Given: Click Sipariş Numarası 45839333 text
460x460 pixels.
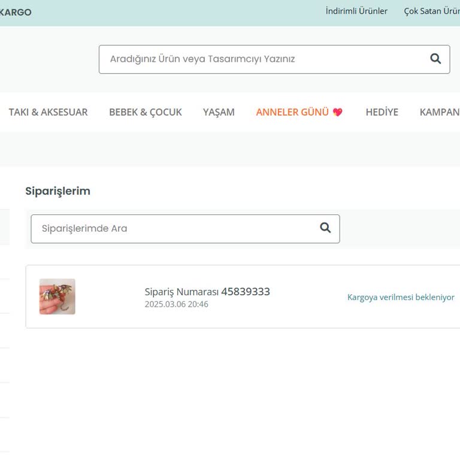Looking at the screenshot, I should coord(207,292).
